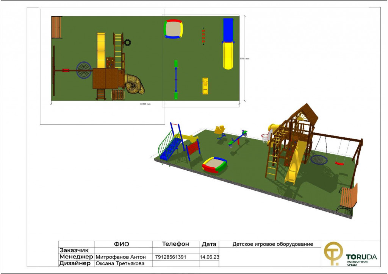Screen dimensions: 388x274
Task: Click the date cell 14.06.23
Action: (209, 257)
